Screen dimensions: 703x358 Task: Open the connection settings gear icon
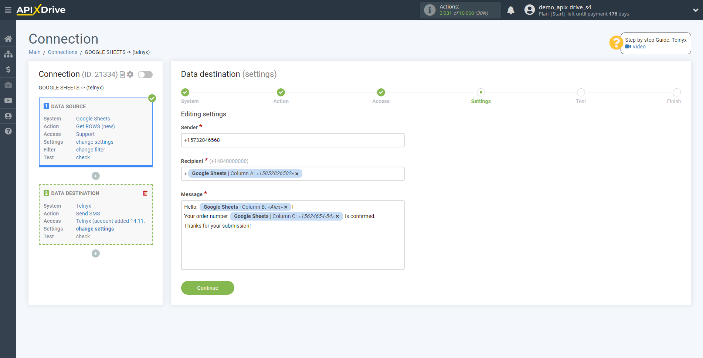[x=130, y=74]
